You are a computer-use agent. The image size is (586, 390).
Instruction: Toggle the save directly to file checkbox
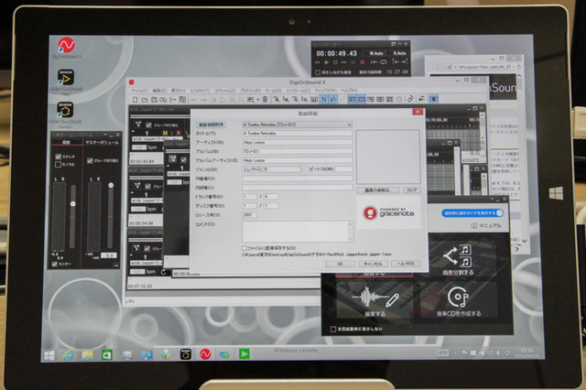pyautogui.click(x=243, y=248)
